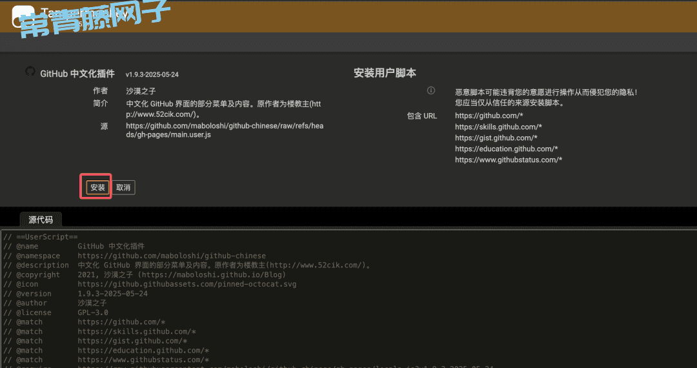Click the 取消 cancel button

[123, 188]
